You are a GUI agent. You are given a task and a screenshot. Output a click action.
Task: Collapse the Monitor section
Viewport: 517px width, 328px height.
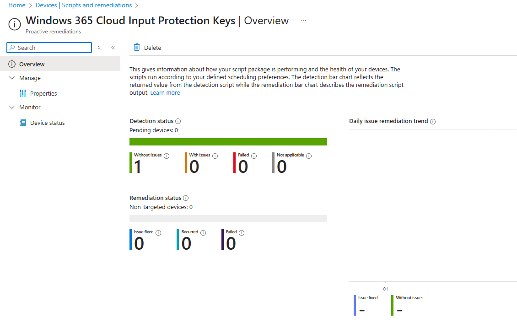(12, 108)
